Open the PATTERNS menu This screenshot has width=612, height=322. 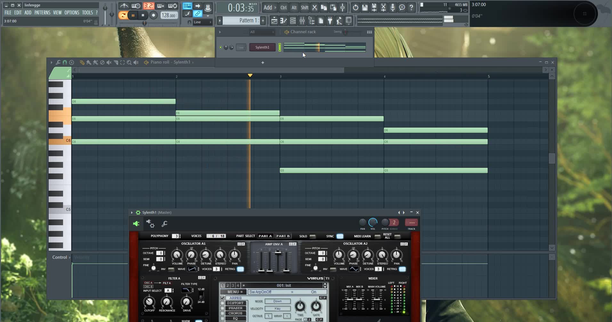42,12
